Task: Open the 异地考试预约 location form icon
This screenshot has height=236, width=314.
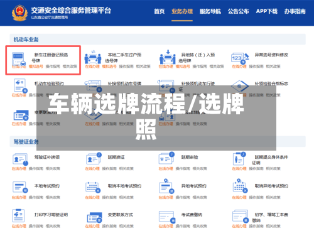Action: [x=166, y=186]
